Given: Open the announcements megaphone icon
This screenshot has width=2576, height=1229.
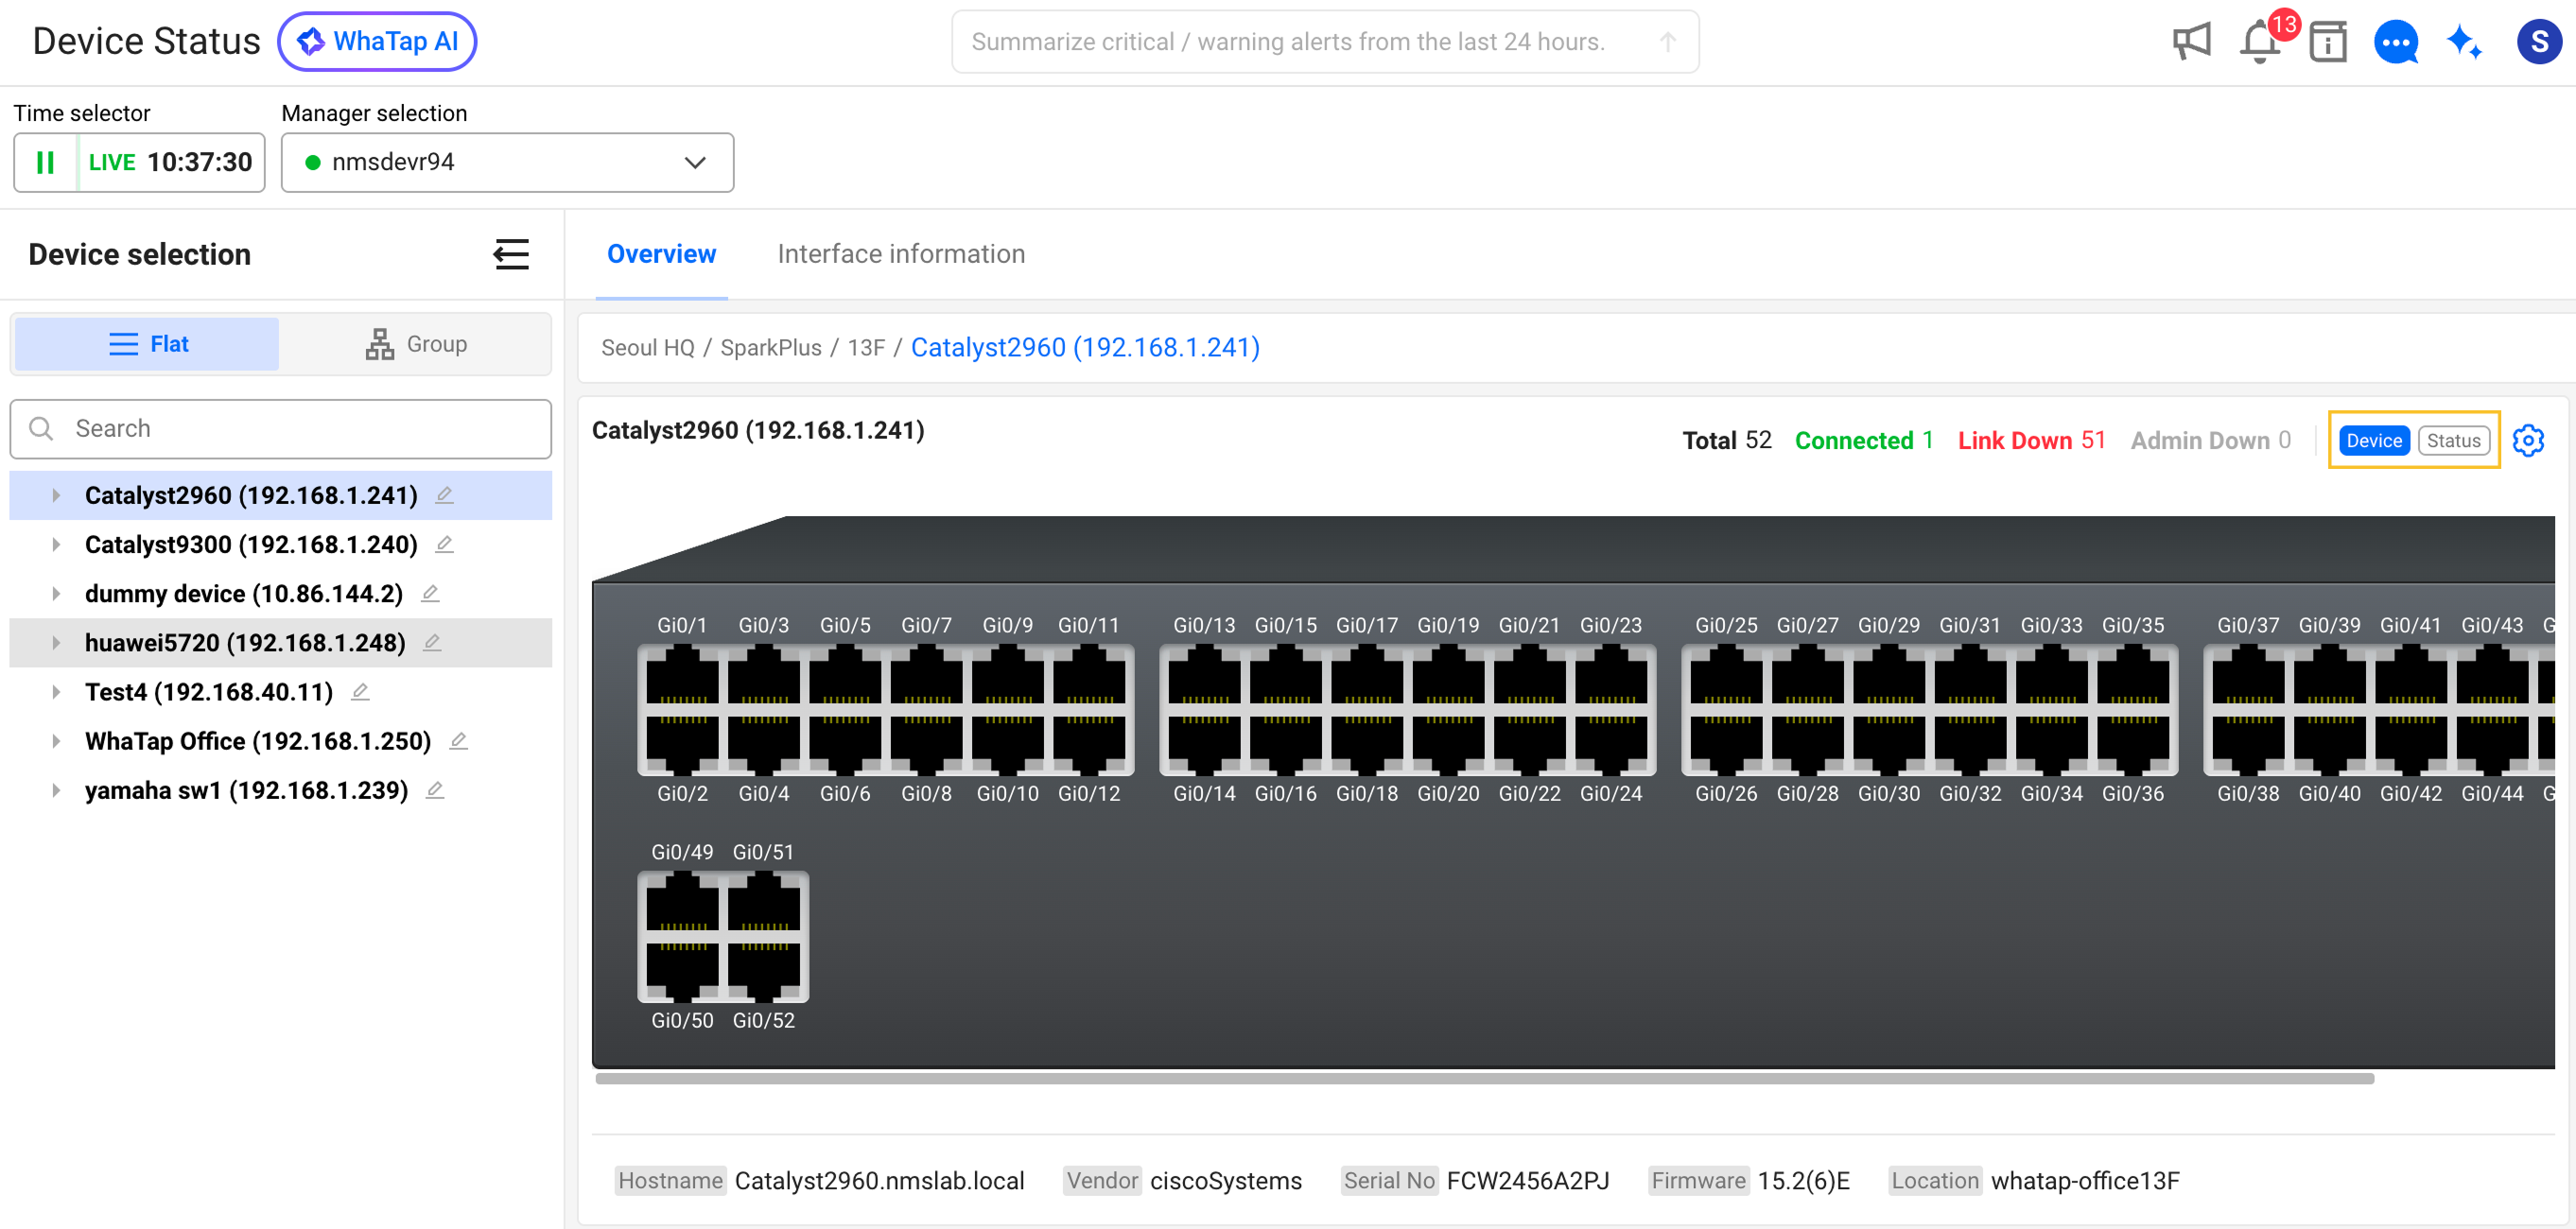Looking at the screenshot, I should (x=2191, y=42).
